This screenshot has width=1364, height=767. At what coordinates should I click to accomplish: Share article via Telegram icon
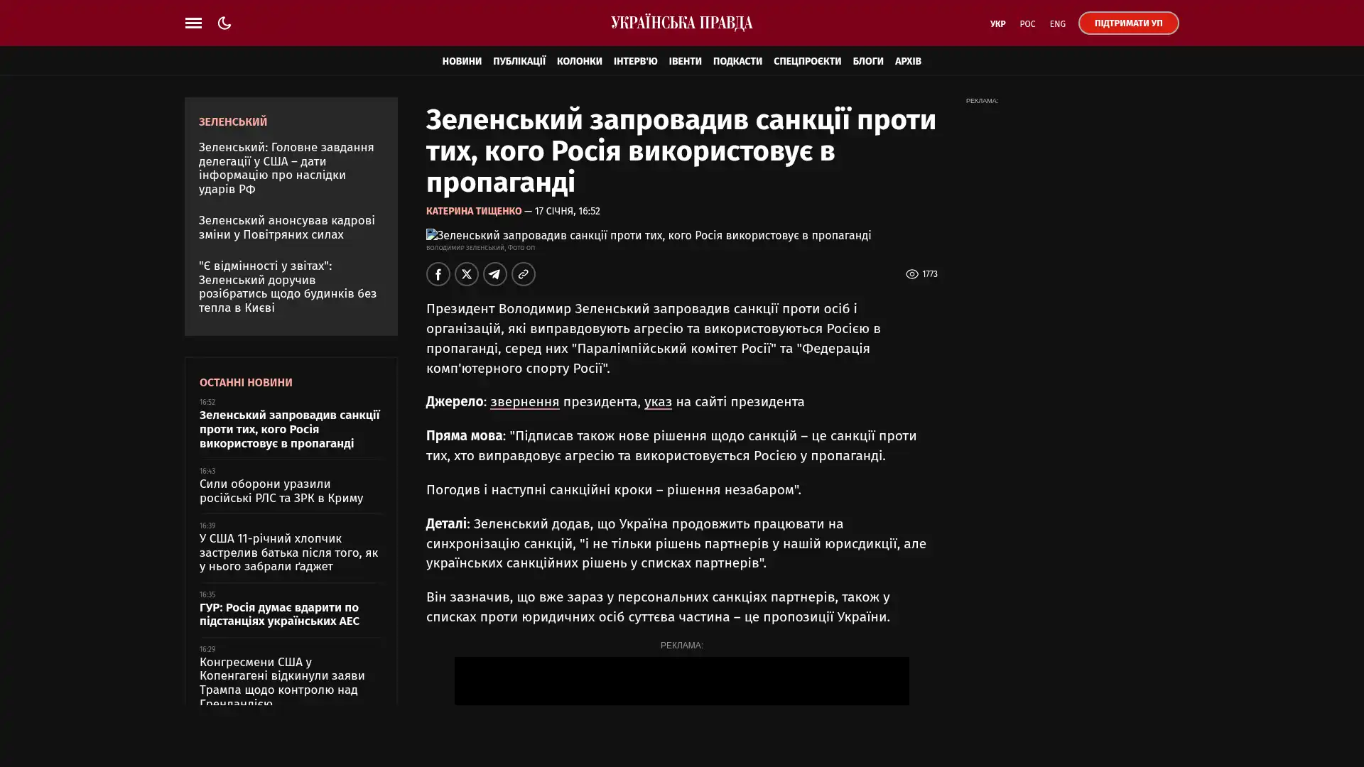(494, 274)
